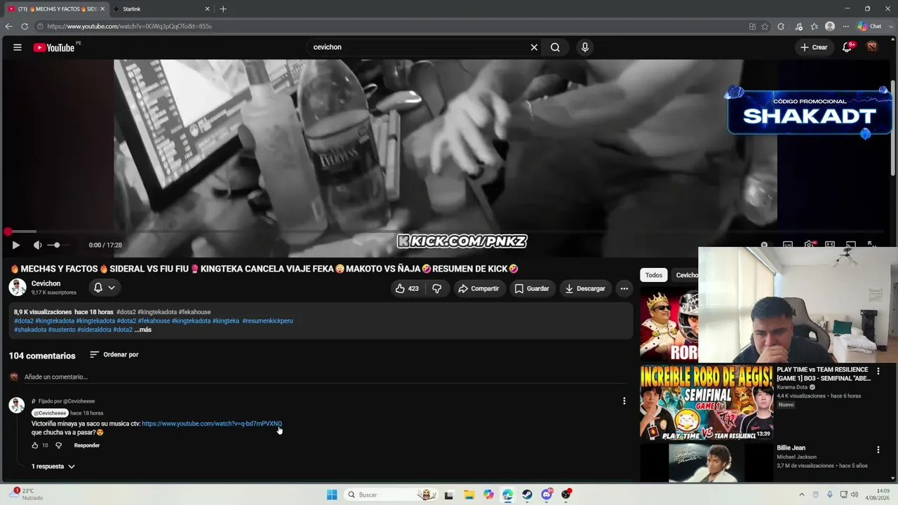
Task: Open options for PLAY TIME vs TEAM RESILIENCE
Action: coord(878,372)
